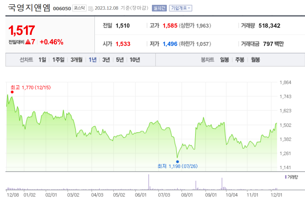Click the 거래량 value 518,342
305x207 pixels.
pyautogui.click(x=269, y=26)
